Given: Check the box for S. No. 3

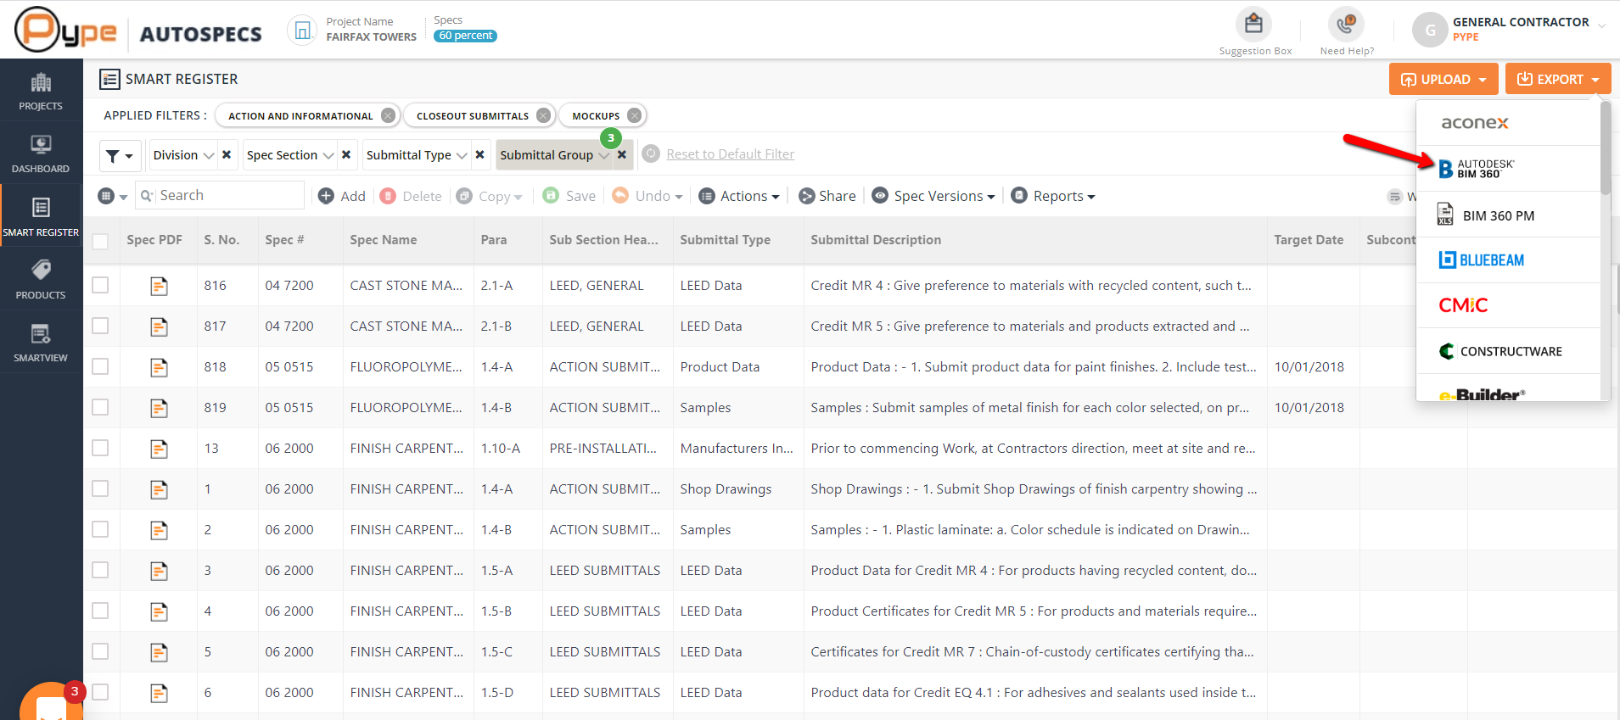Looking at the screenshot, I should [x=100, y=570].
